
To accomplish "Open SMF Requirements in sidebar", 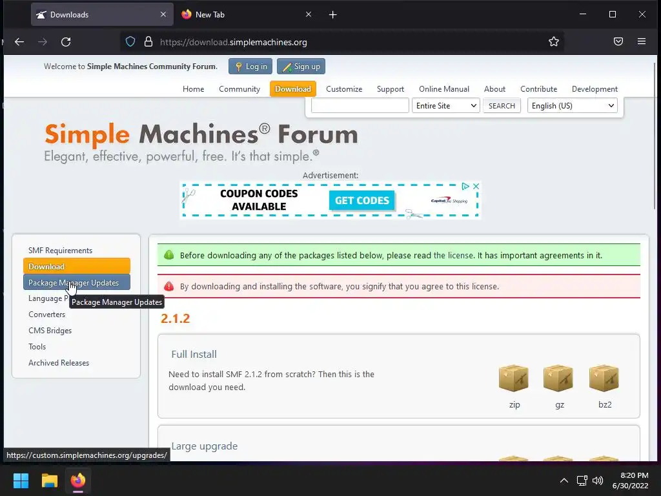I will (x=60, y=250).
